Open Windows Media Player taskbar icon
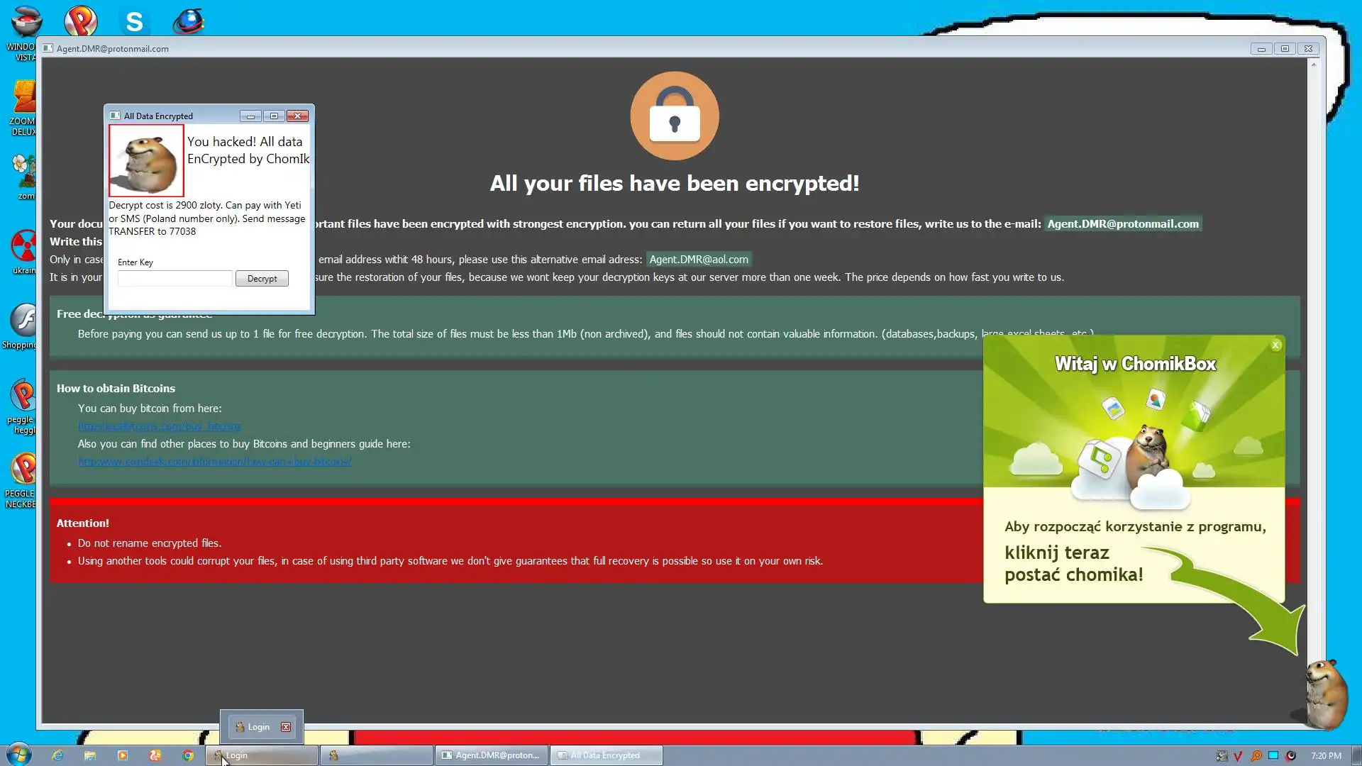Image resolution: width=1362 pixels, height=766 pixels. (x=123, y=755)
